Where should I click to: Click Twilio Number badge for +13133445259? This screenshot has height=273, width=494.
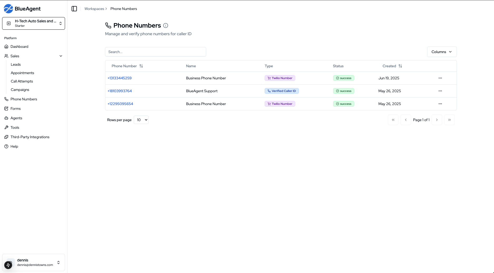pyautogui.click(x=280, y=78)
